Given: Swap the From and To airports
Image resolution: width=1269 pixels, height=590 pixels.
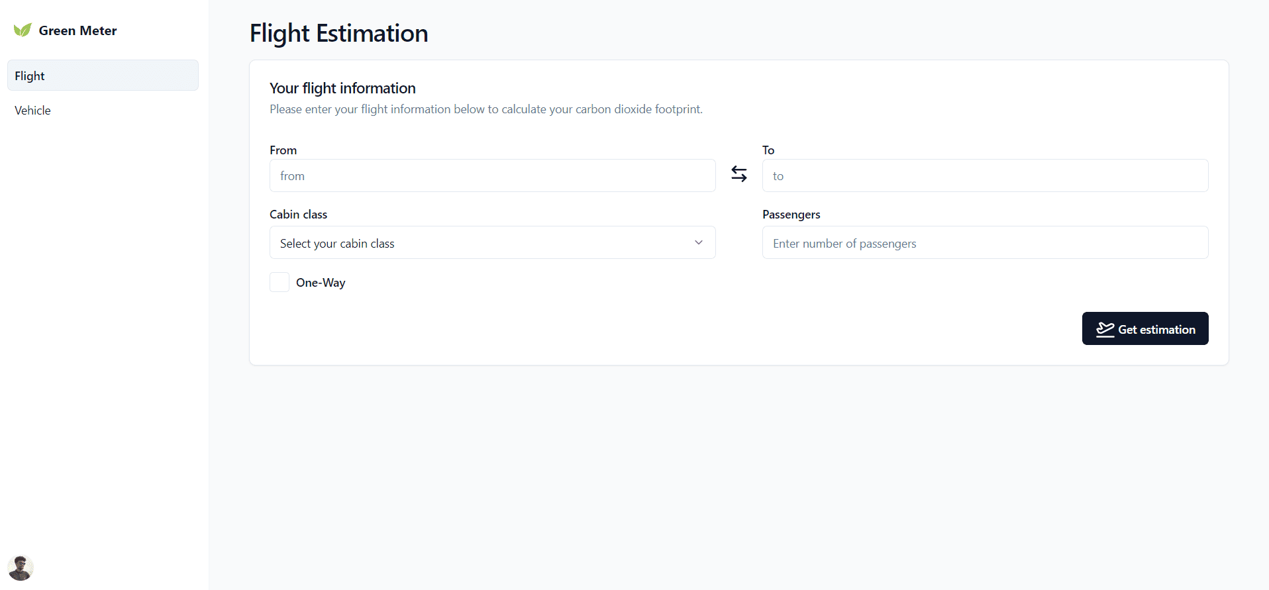Looking at the screenshot, I should tap(739, 174).
